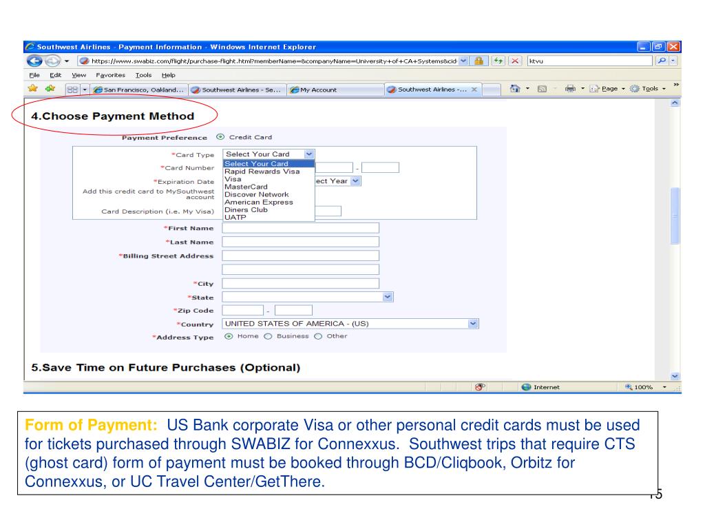Screen dimensions: 705x529
Task: Click the Quick Tabs grid icon
Action: point(72,90)
